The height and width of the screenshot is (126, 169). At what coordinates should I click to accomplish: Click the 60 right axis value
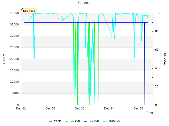click(157, 50)
